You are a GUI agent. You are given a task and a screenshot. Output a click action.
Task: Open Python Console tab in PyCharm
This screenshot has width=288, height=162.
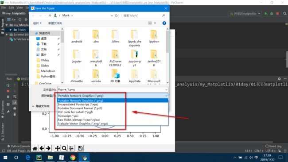[x=19, y=146]
